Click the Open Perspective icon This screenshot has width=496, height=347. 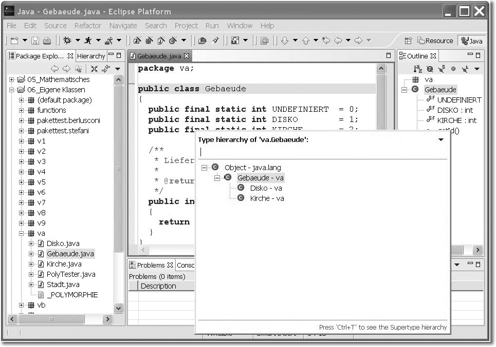(408, 41)
